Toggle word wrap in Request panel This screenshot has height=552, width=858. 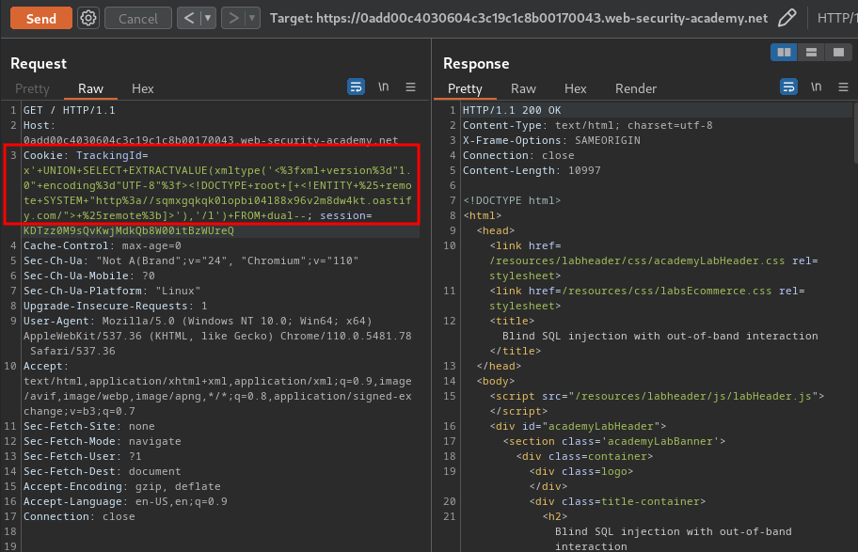coord(356,87)
